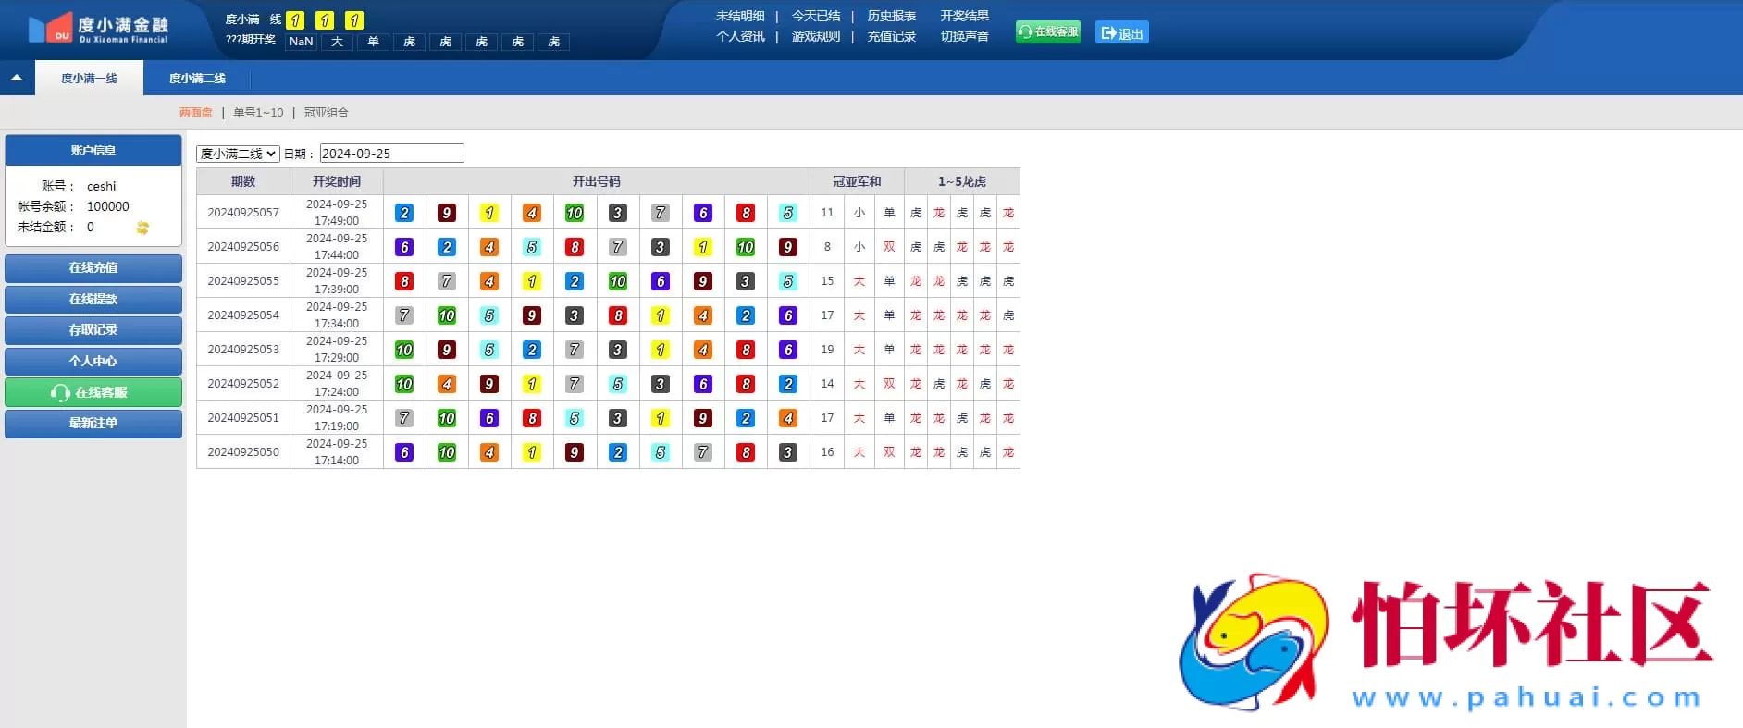Toggle sound via 切换声音 link
The width and height of the screenshot is (1743, 728).
(x=964, y=37)
